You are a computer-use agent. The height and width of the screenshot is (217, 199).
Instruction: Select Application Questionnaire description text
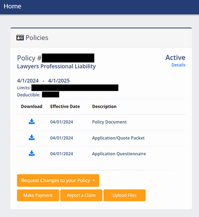119,153
